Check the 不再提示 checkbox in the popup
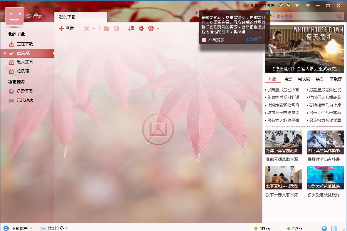Screen dimensions: 347x231 tap(204, 40)
